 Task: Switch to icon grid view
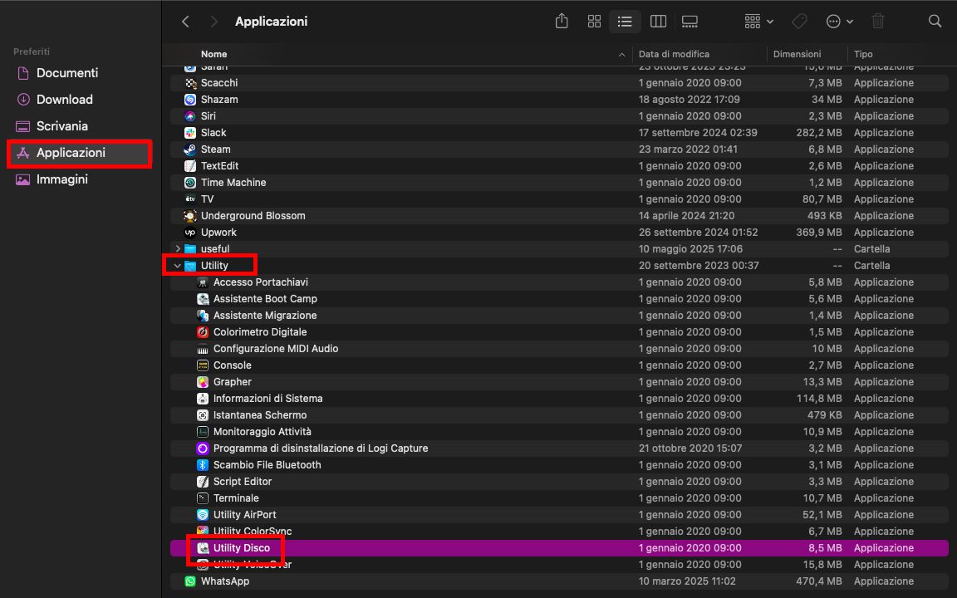(x=594, y=21)
